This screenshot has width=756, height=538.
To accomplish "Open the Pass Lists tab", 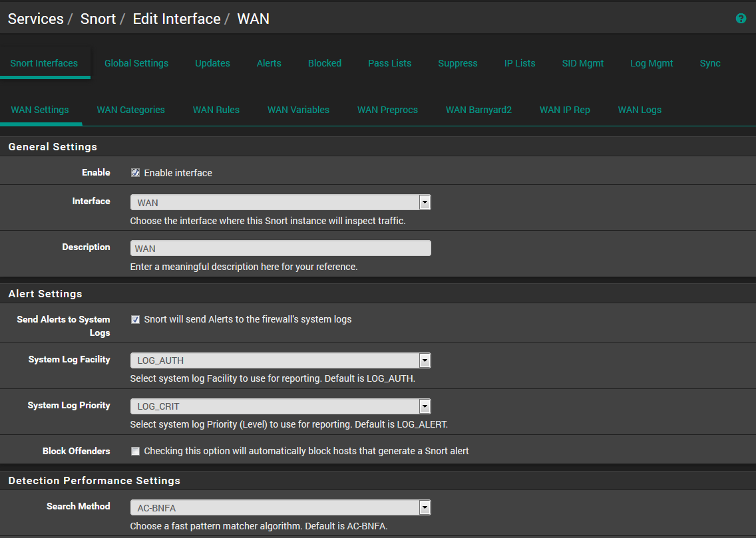I will (389, 63).
